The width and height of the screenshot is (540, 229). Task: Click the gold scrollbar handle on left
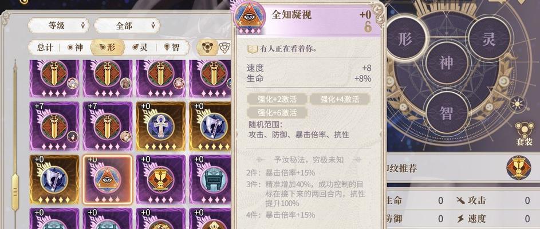point(15,191)
